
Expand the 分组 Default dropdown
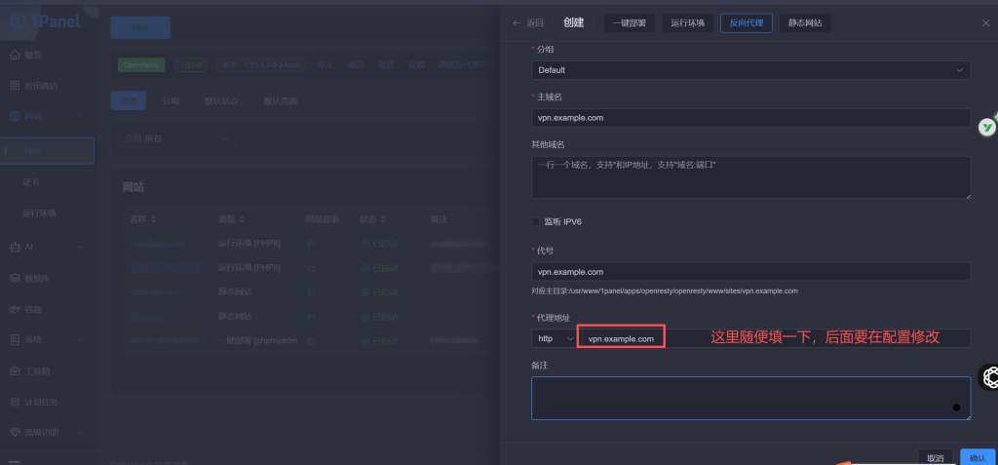750,70
